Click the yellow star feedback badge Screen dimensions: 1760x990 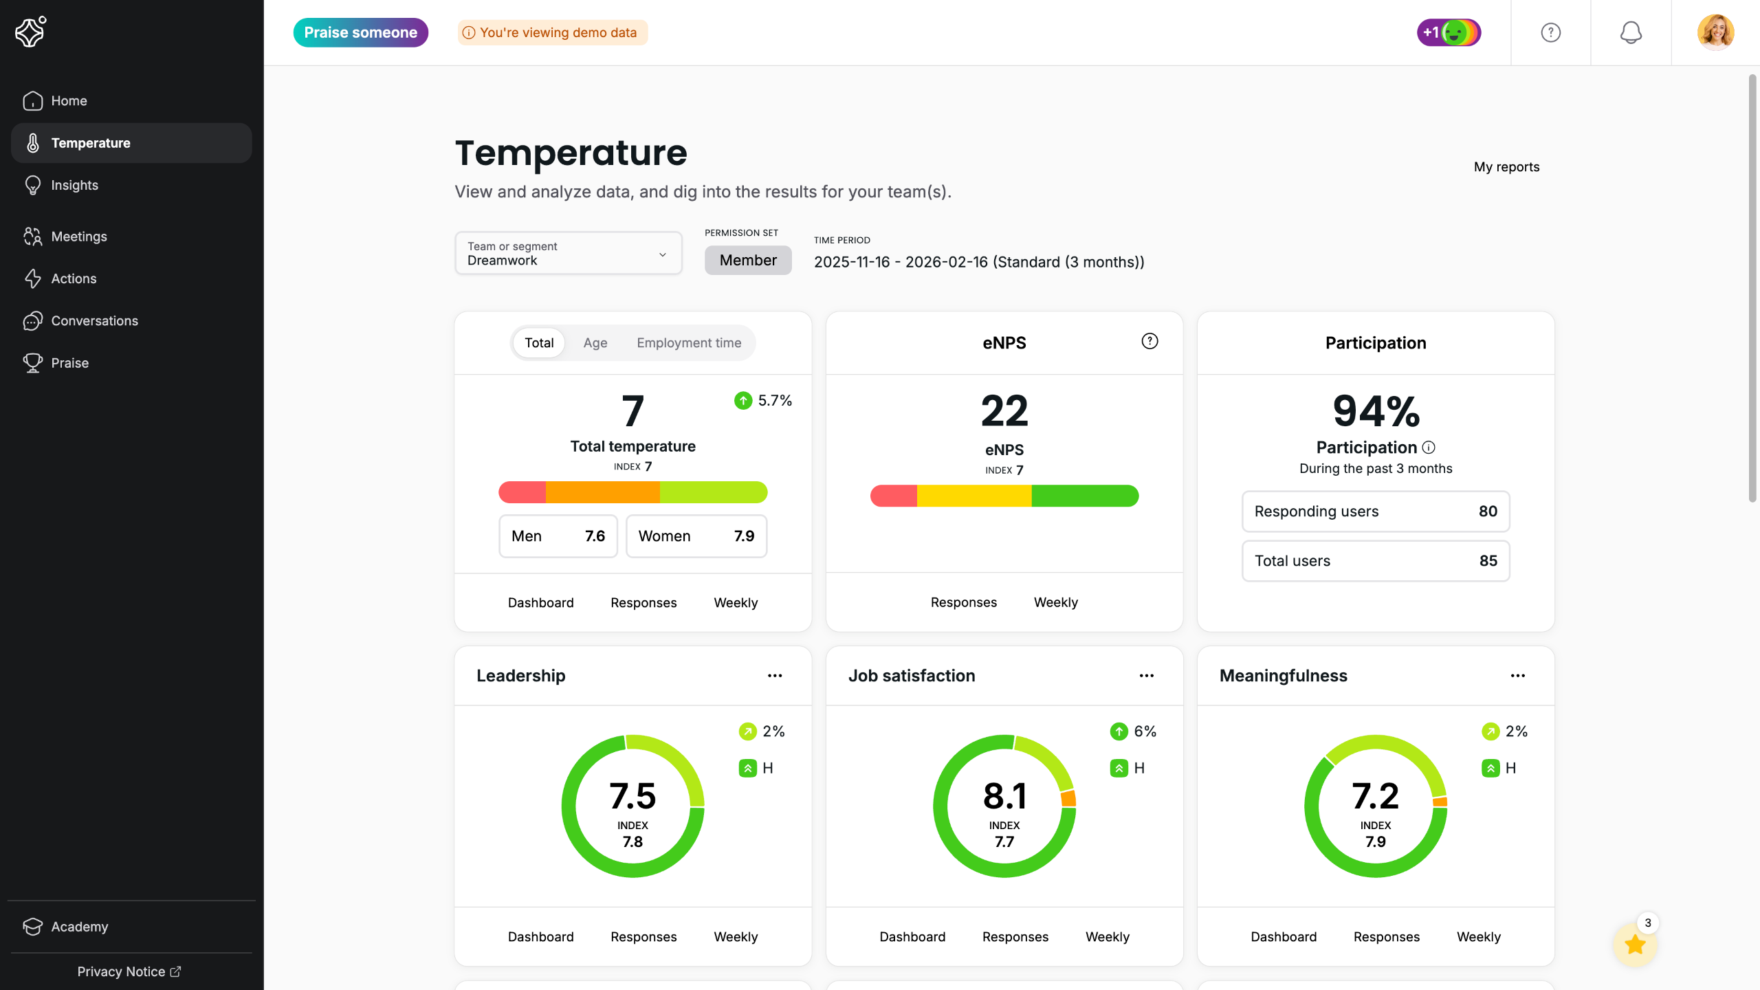[1635, 945]
